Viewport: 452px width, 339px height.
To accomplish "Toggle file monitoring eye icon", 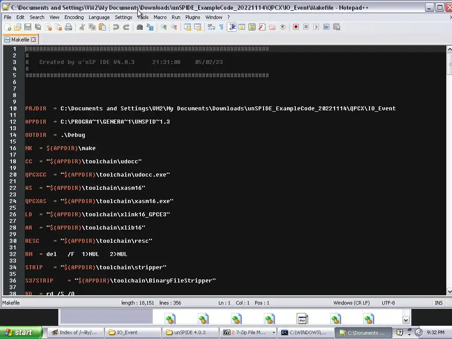I will (x=282, y=27).
